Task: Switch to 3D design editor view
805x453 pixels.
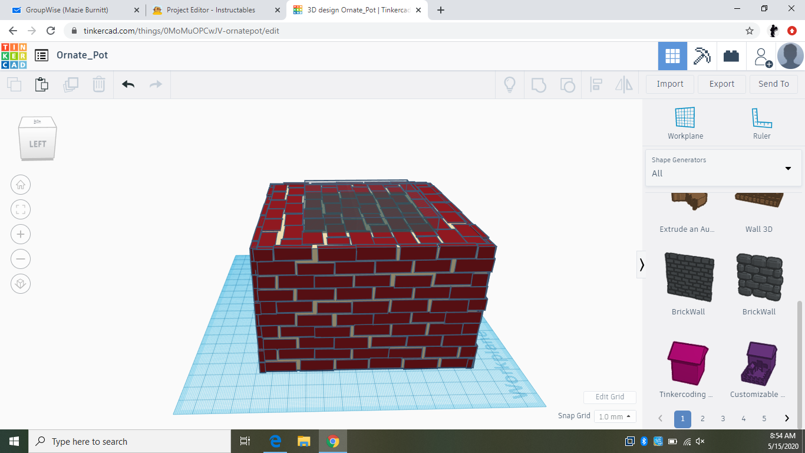Action: coord(672,55)
